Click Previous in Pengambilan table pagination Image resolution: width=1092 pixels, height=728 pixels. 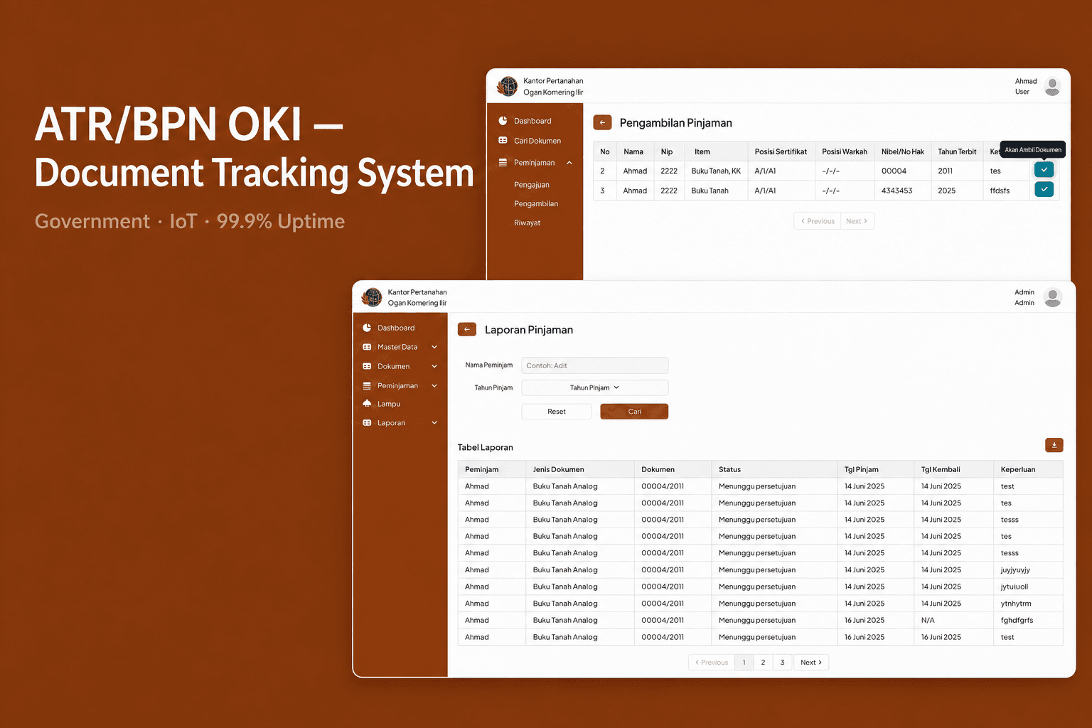click(x=818, y=221)
